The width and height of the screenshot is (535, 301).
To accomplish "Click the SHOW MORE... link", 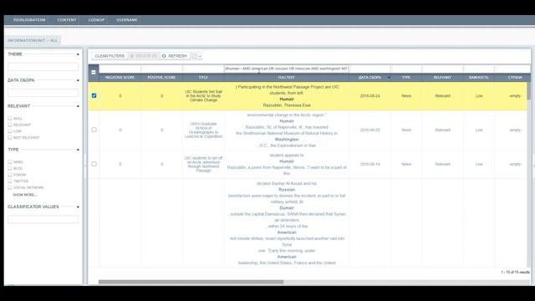I will pyautogui.click(x=24, y=195).
